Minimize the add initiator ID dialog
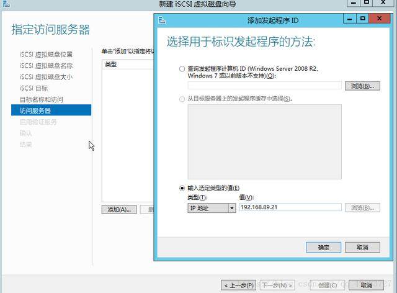The height and width of the screenshot is (293, 397). 350,19
